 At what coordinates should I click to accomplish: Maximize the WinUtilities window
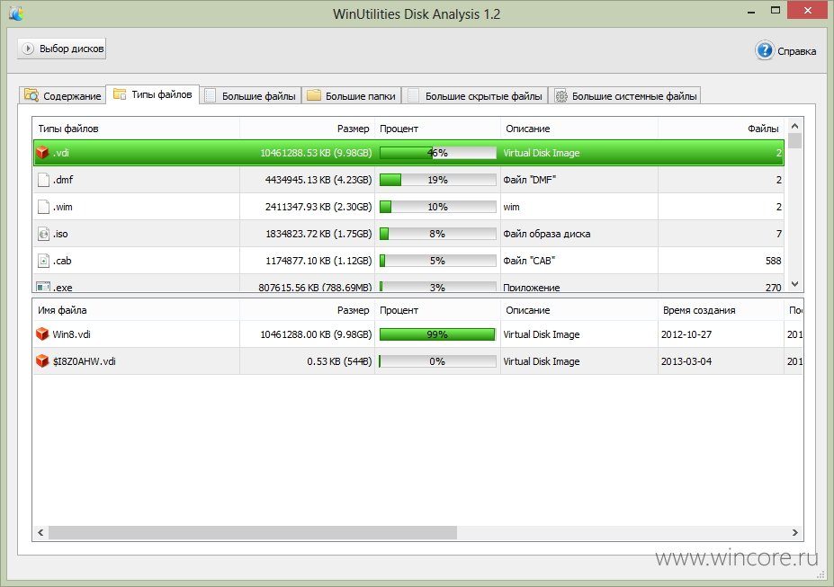pos(776,10)
